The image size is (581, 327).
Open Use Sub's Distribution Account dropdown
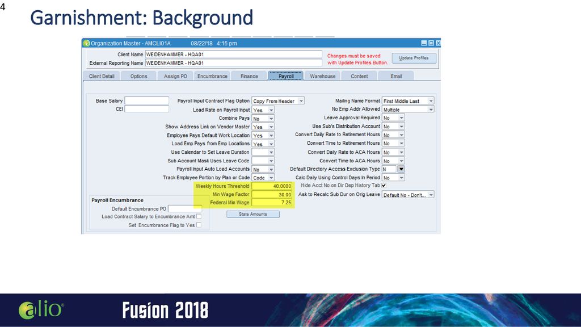coord(393,127)
